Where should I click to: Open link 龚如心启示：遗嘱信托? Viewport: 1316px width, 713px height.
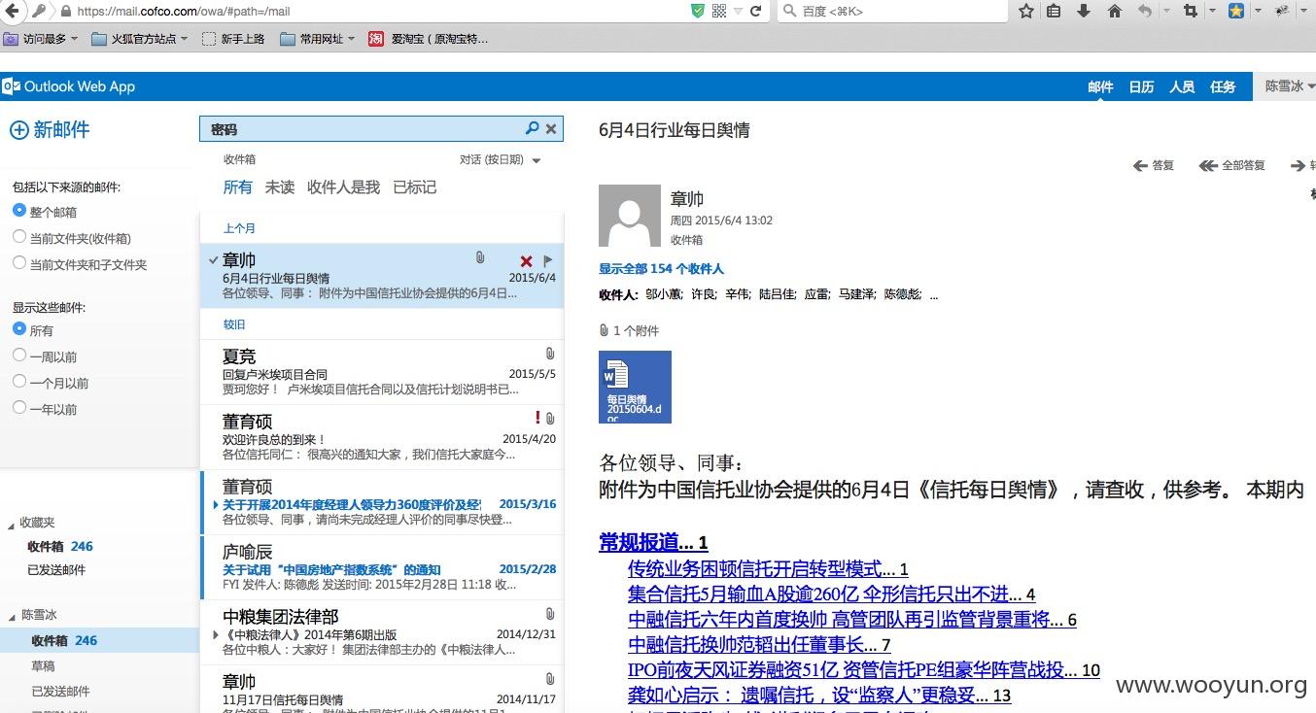coord(819,695)
